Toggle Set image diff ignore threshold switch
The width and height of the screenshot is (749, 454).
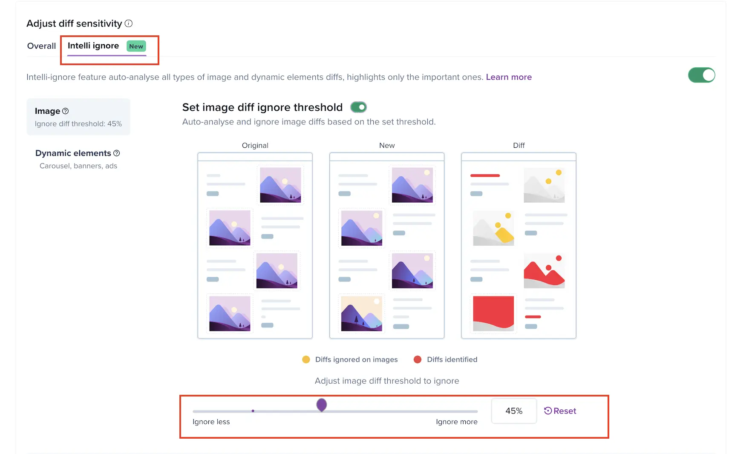point(359,107)
